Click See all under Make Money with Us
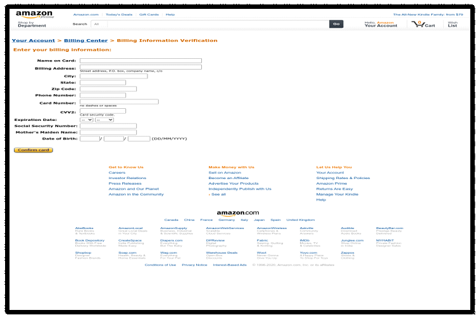Viewport: 476px width, 315px height. click(218, 195)
